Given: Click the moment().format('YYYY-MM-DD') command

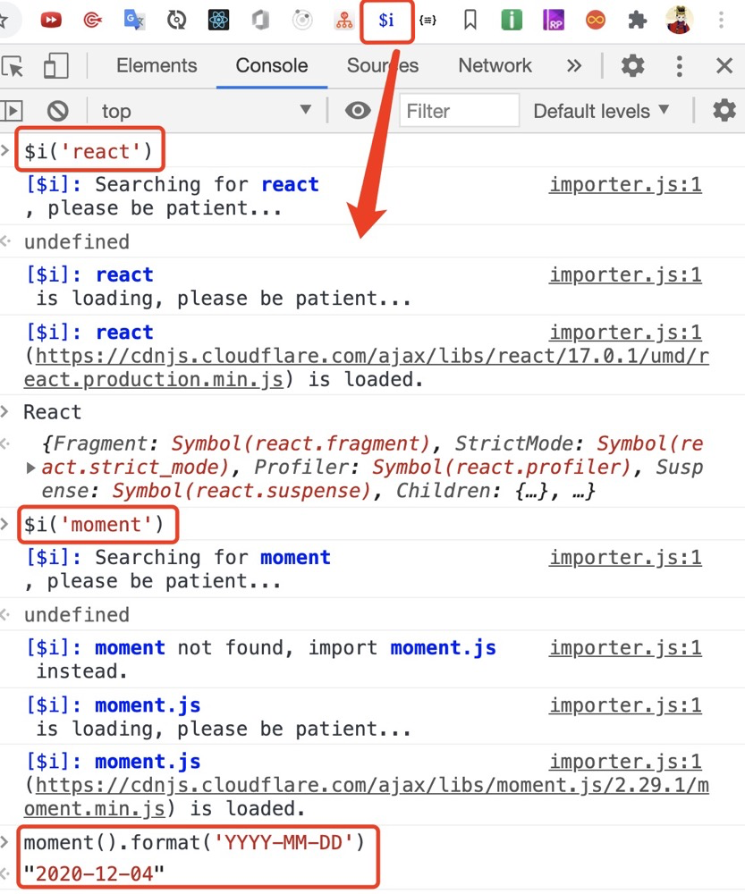Looking at the screenshot, I should click(194, 842).
